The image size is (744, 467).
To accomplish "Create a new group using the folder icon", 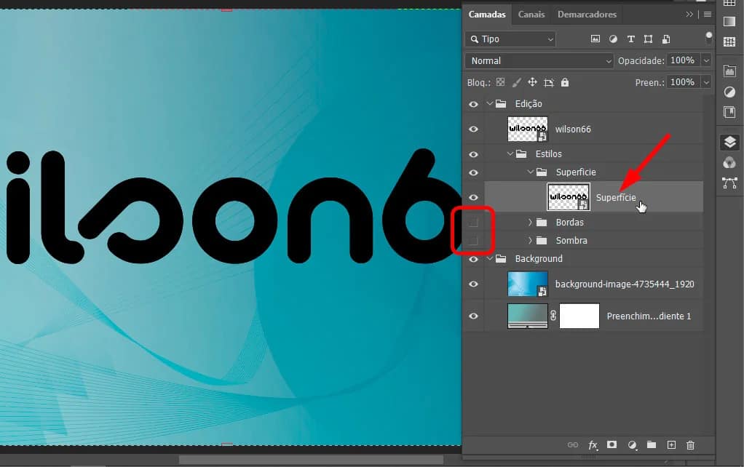I will (651, 445).
